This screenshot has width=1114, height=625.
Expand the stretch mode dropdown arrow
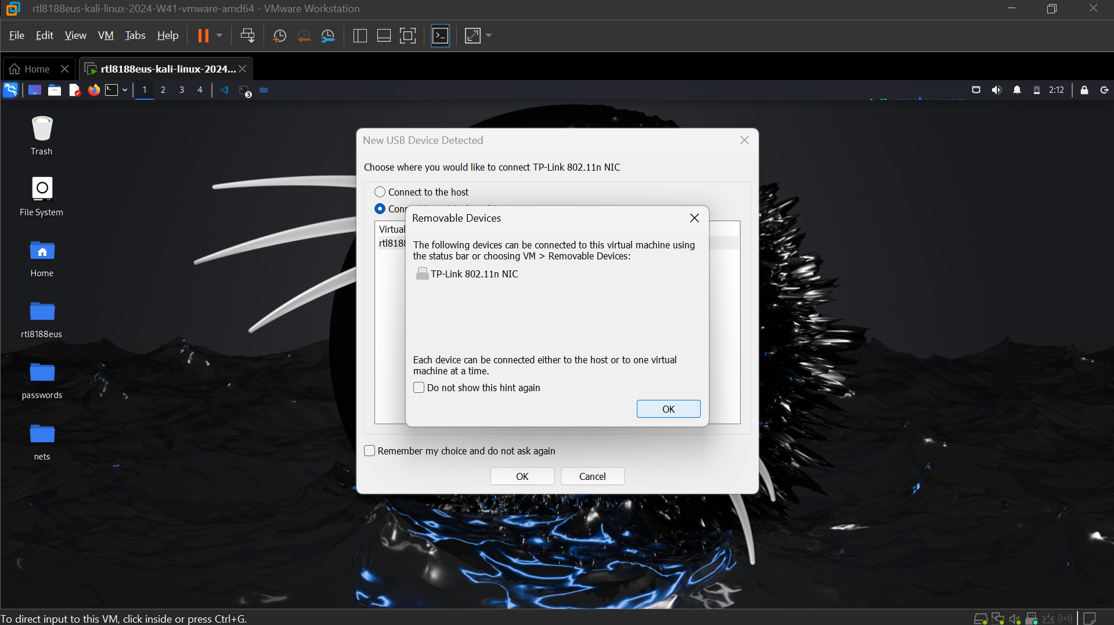(489, 36)
